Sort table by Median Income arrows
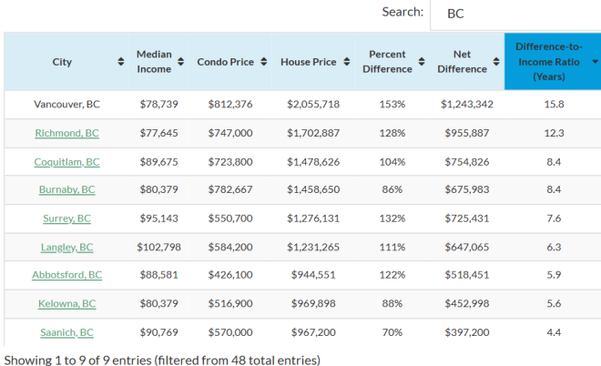The image size is (601, 366). point(182,62)
